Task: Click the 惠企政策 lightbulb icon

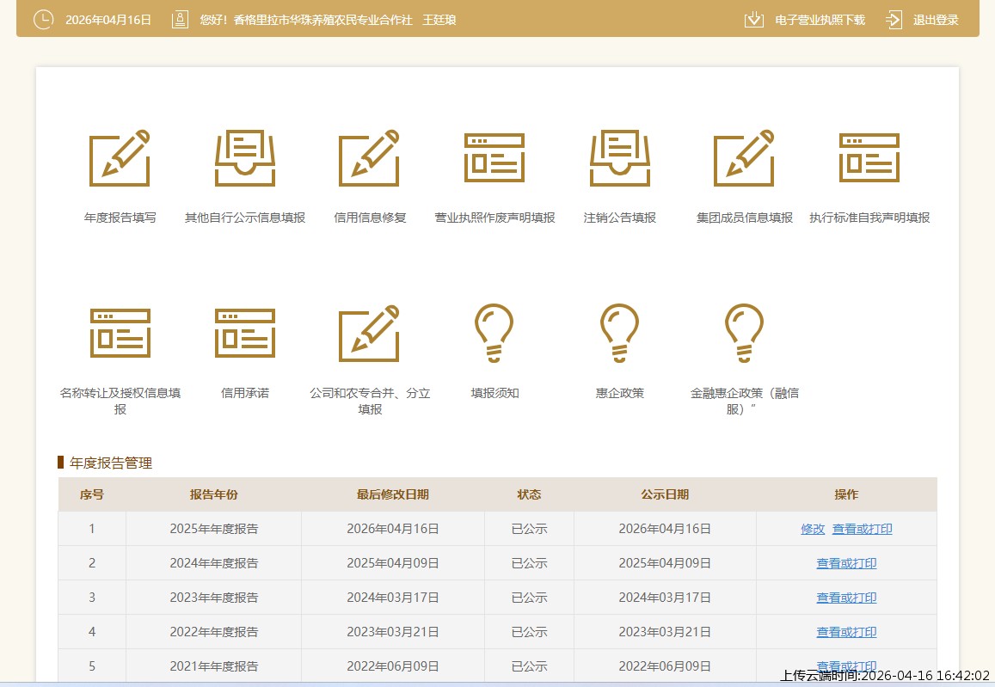Action: point(620,334)
